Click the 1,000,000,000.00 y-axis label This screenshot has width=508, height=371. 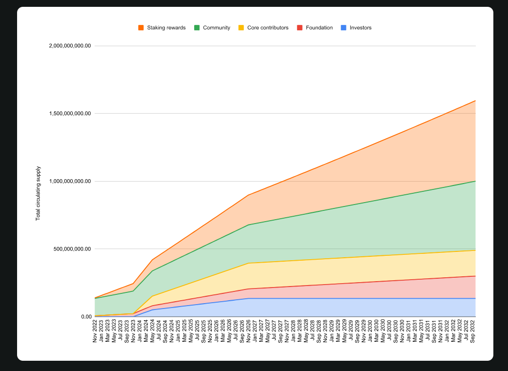[70, 181]
